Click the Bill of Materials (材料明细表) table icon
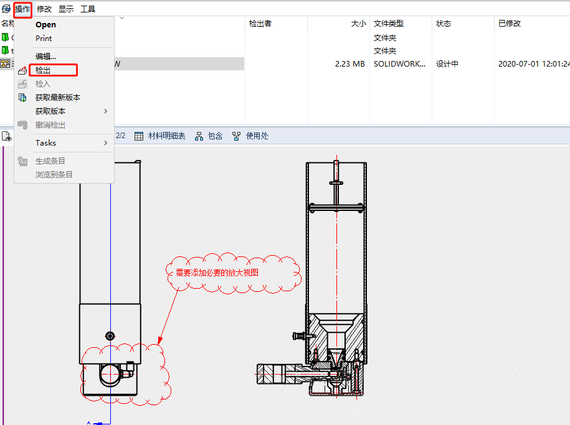Viewport: 570px width, 425px height. [x=139, y=136]
